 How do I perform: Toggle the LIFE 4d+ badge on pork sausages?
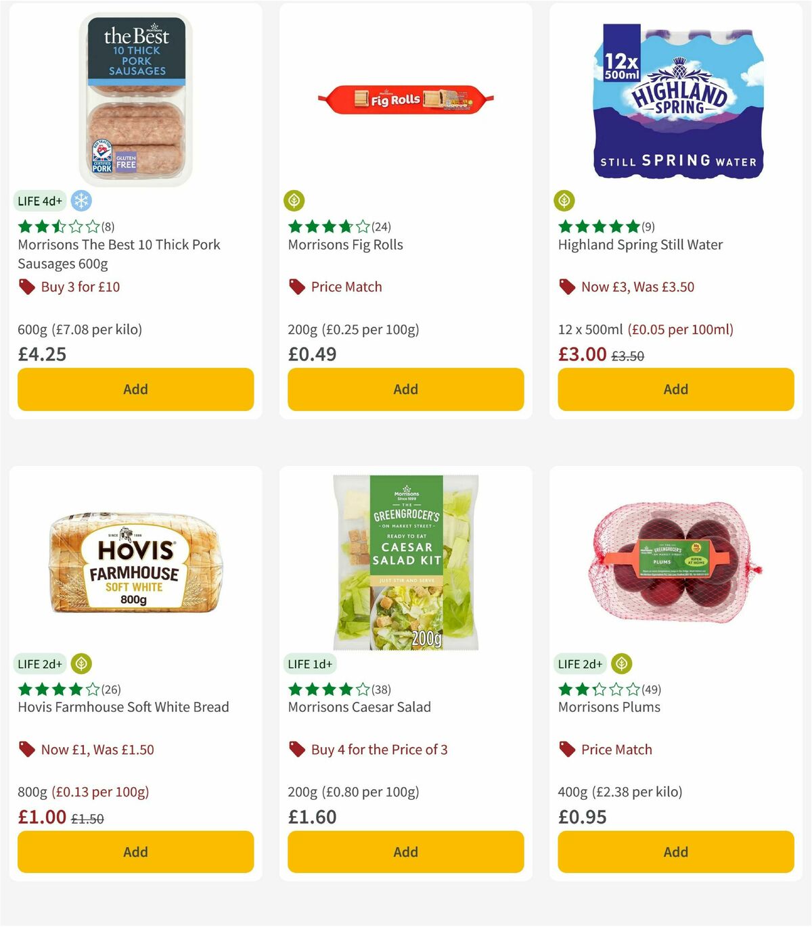(39, 201)
